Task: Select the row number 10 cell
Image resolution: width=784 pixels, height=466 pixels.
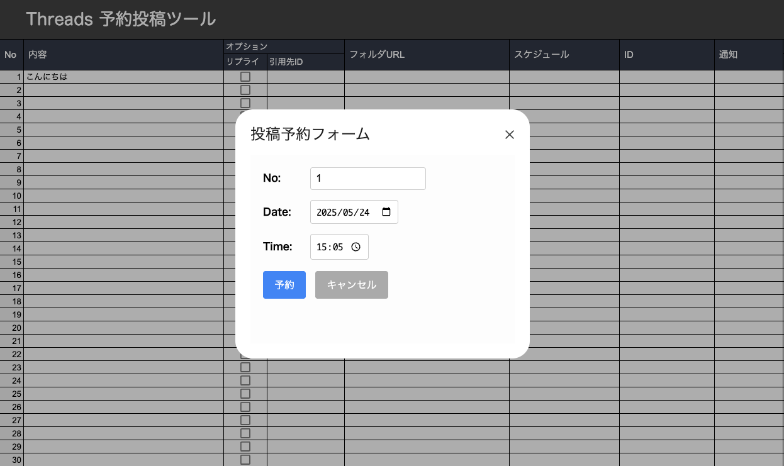Action: (11, 196)
